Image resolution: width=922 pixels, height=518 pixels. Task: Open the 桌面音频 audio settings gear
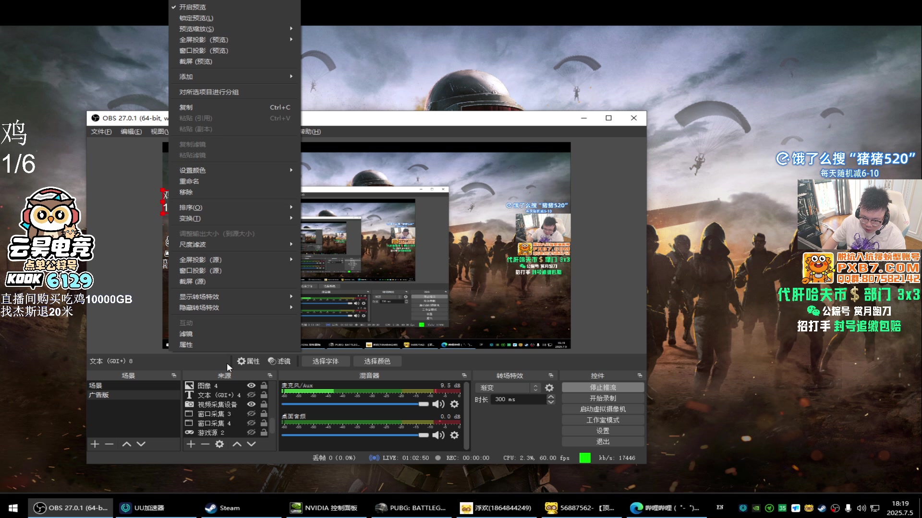[x=454, y=435]
